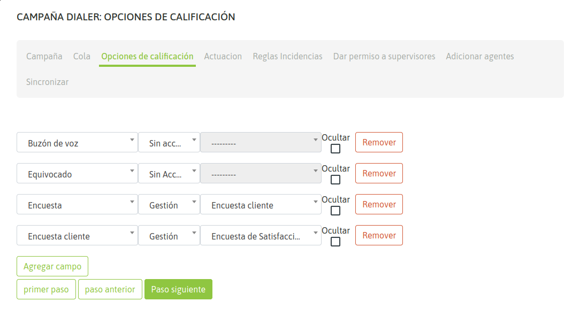Expand the Equivocado qualification dropdown
Viewport: 572px width, 309px height.
pos(77,174)
